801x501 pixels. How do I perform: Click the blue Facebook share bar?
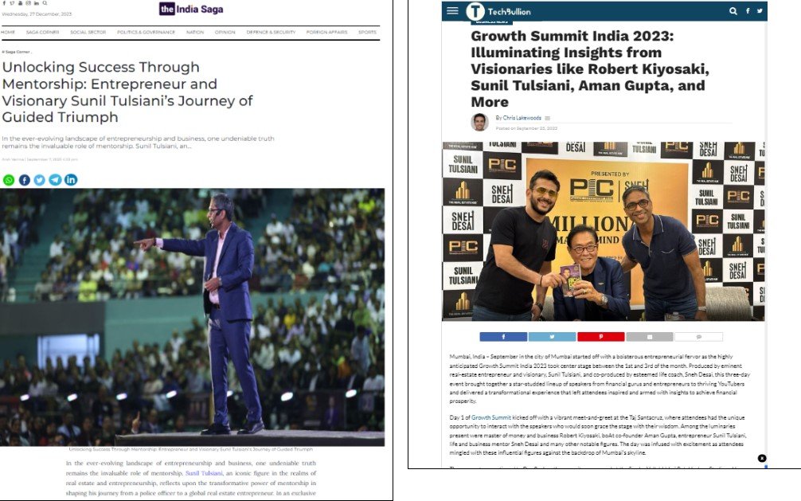pos(503,337)
